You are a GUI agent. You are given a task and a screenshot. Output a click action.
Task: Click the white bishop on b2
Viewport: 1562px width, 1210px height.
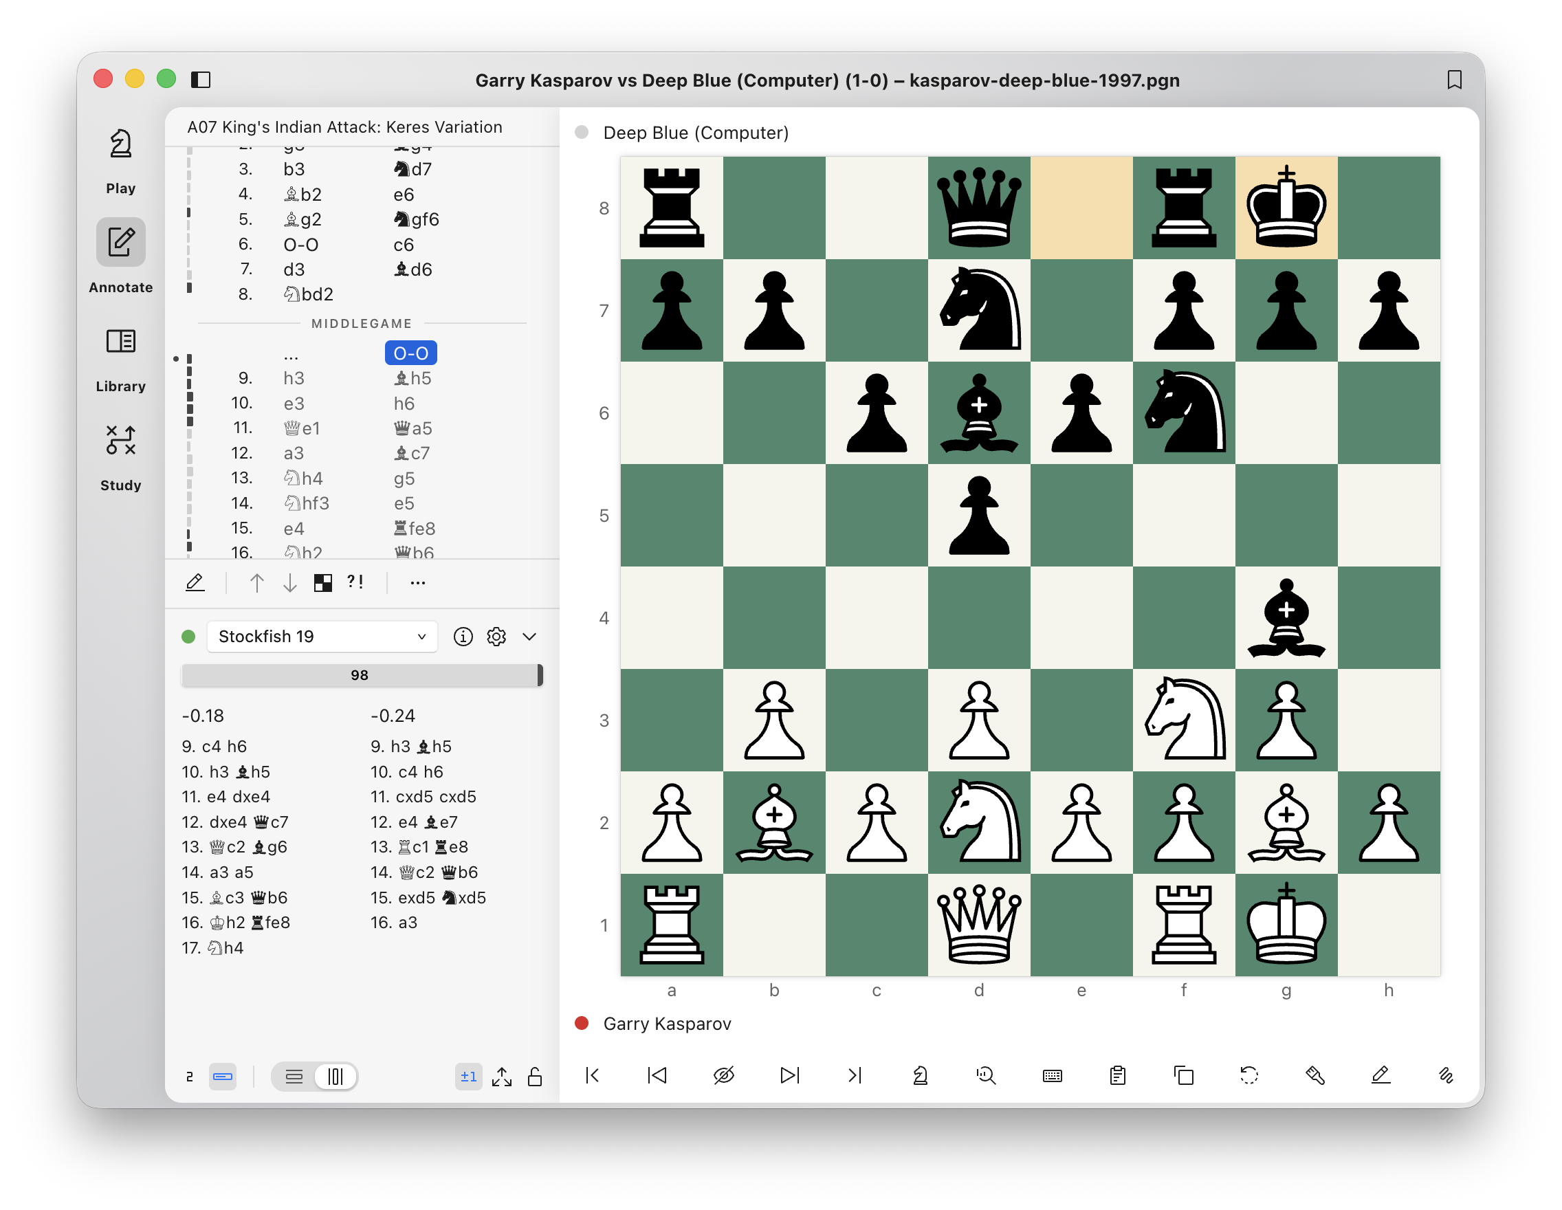tap(775, 822)
